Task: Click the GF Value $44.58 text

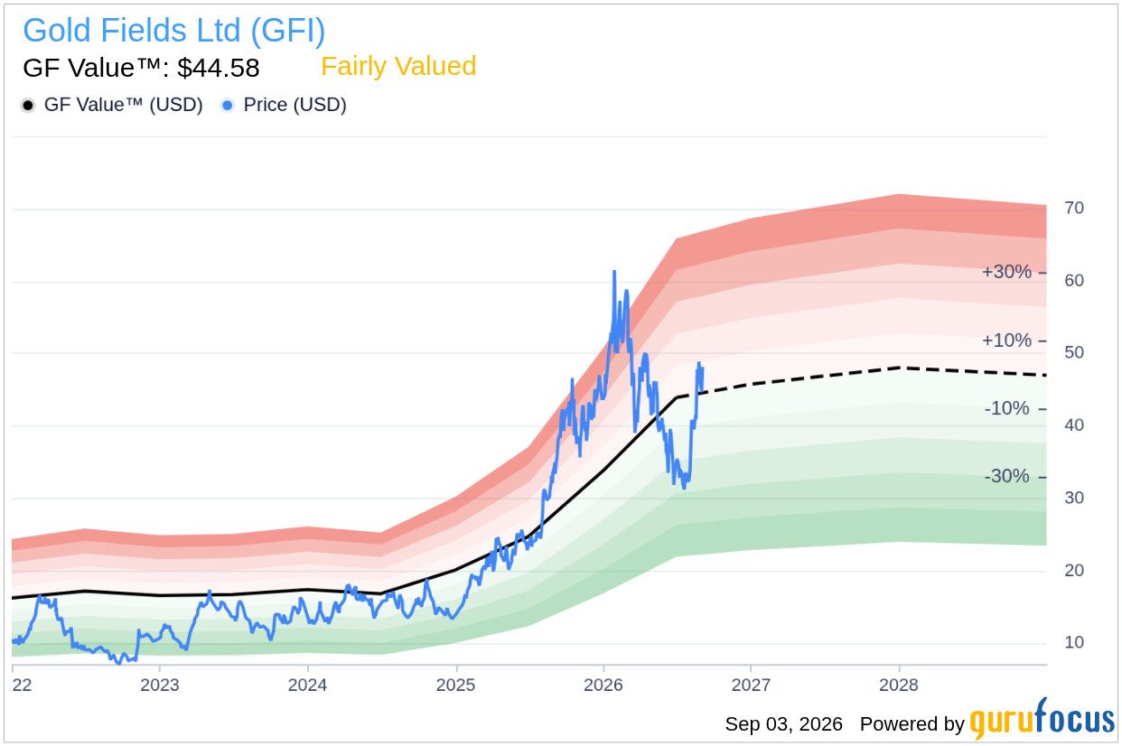Action: 141,68
